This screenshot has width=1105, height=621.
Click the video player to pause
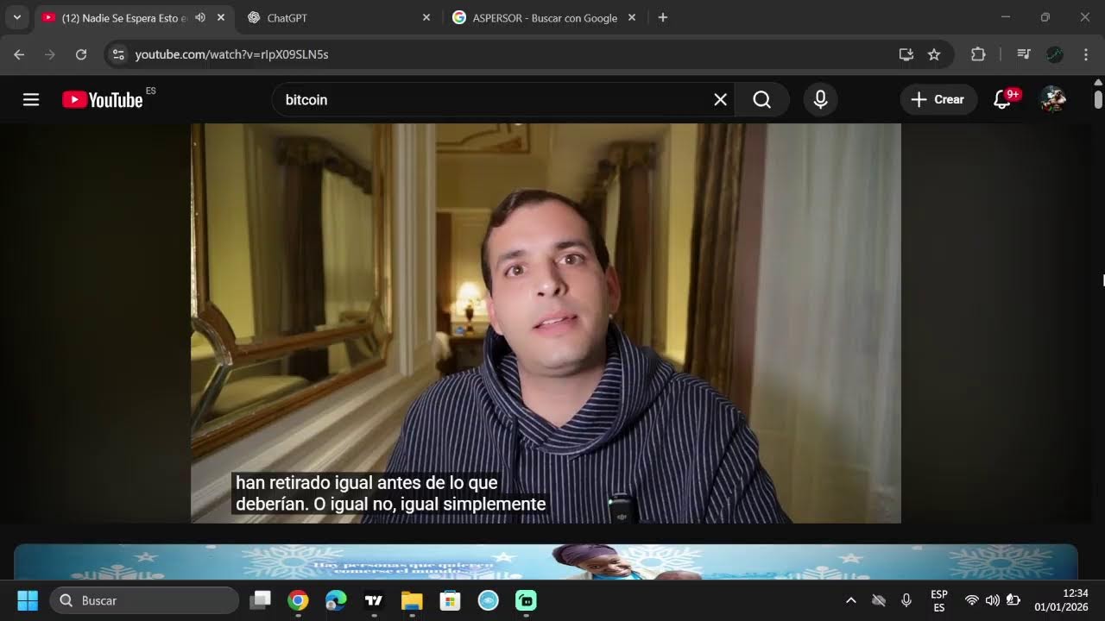[x=546, y=323]
